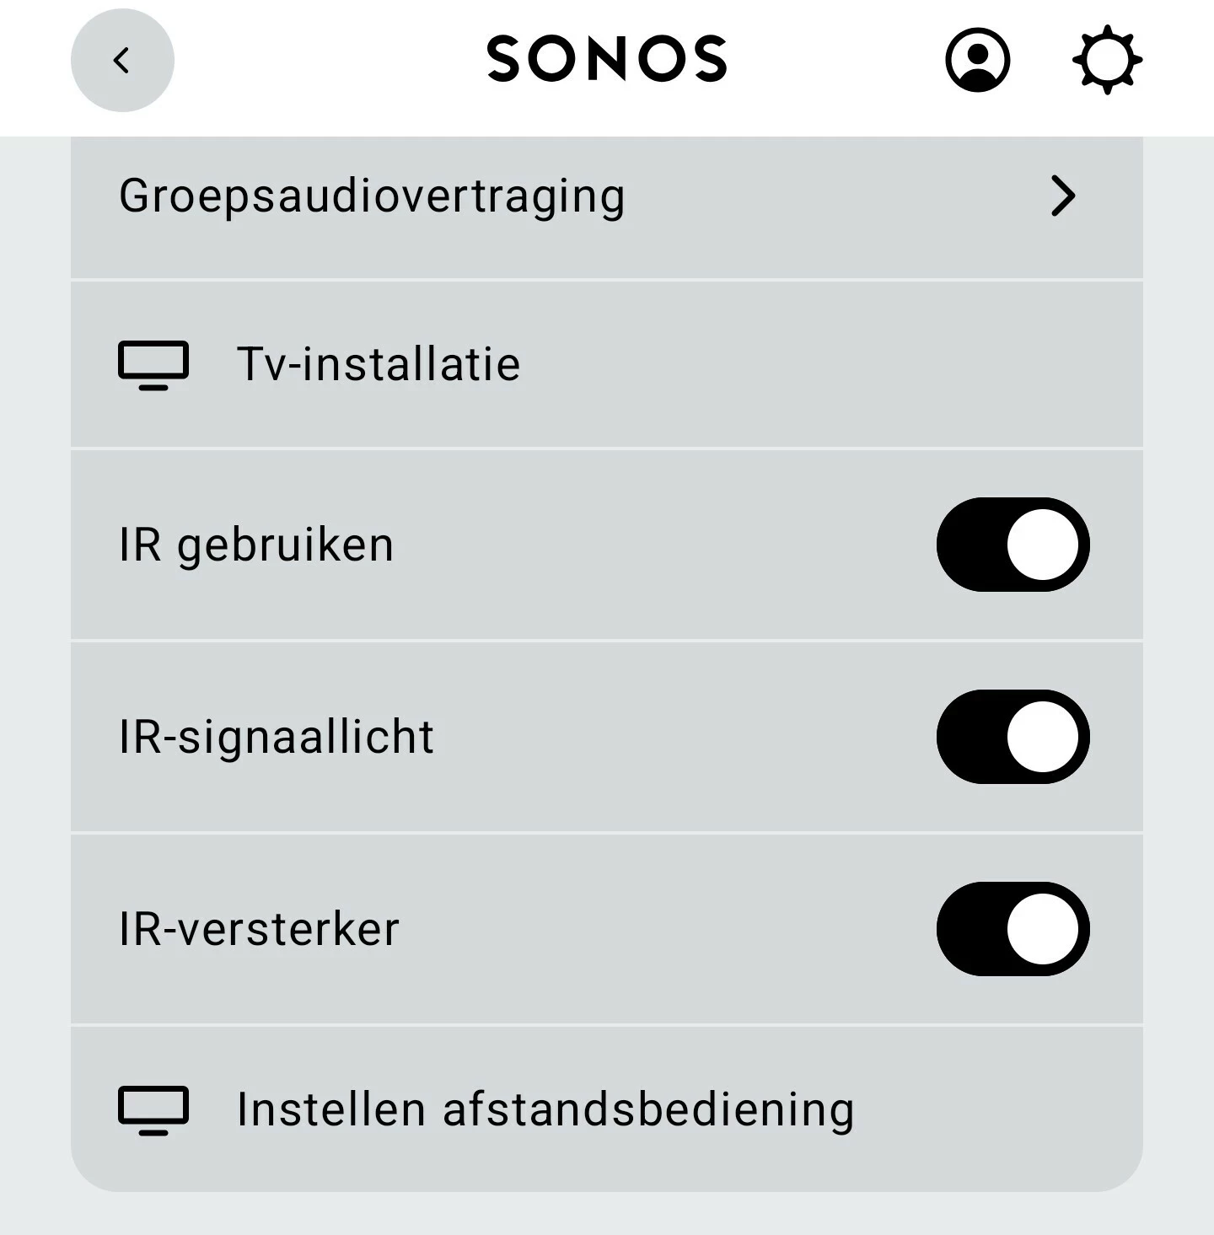Image resolution: width=1214 pixels, height=1235 pixels.
Task: Open the Instellen afstandsbediening link text
Action: pyautogui.click(x=545, y=1109)
